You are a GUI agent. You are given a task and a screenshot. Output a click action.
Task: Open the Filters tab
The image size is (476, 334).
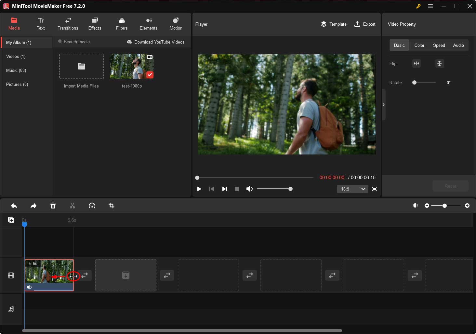coord(122,24)
